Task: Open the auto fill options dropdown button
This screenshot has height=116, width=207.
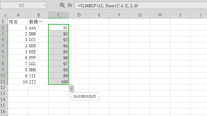Action: coord(72,88)
